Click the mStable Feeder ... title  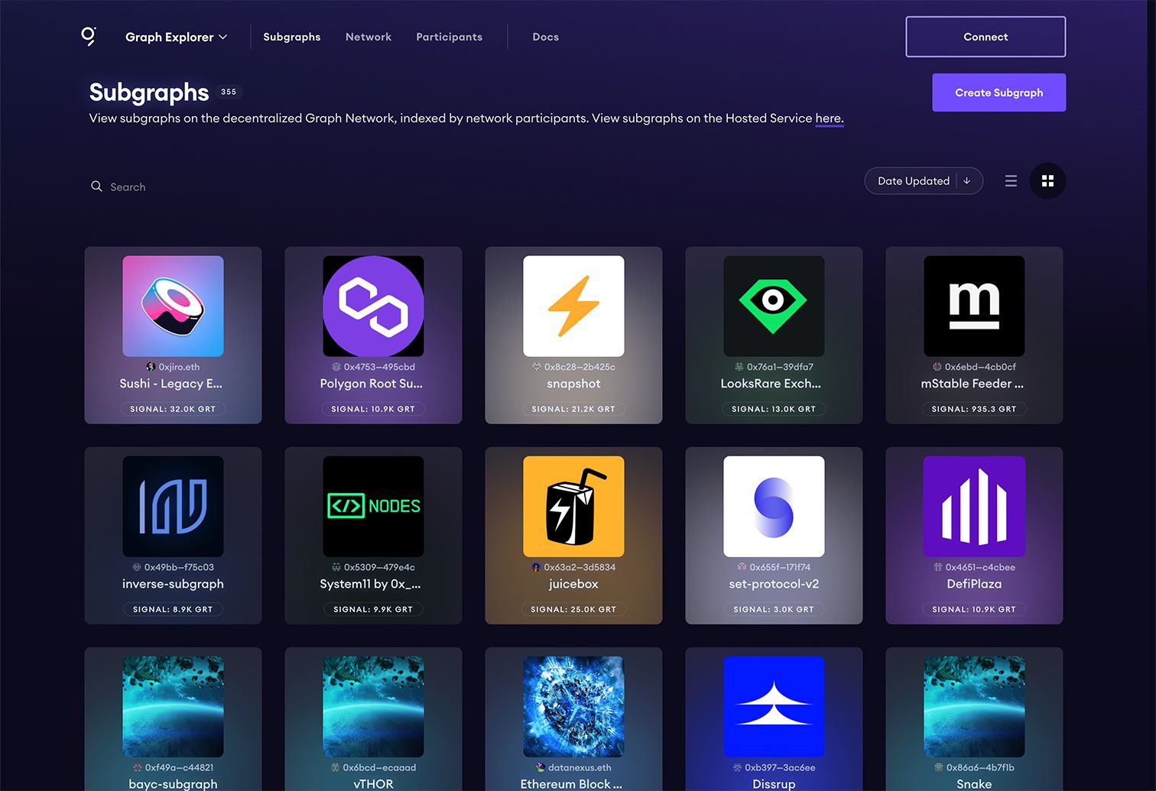coord(973,384)
